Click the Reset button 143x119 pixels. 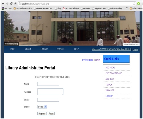click(51, 114)
